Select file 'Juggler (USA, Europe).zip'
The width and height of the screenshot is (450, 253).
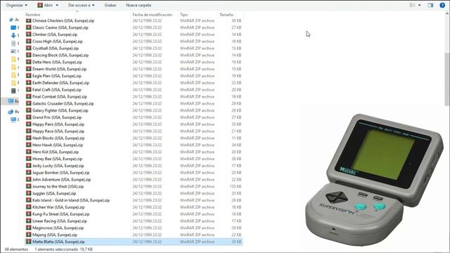(x=54, y=193)
